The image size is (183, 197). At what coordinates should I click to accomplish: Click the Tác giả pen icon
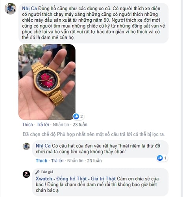37,172
